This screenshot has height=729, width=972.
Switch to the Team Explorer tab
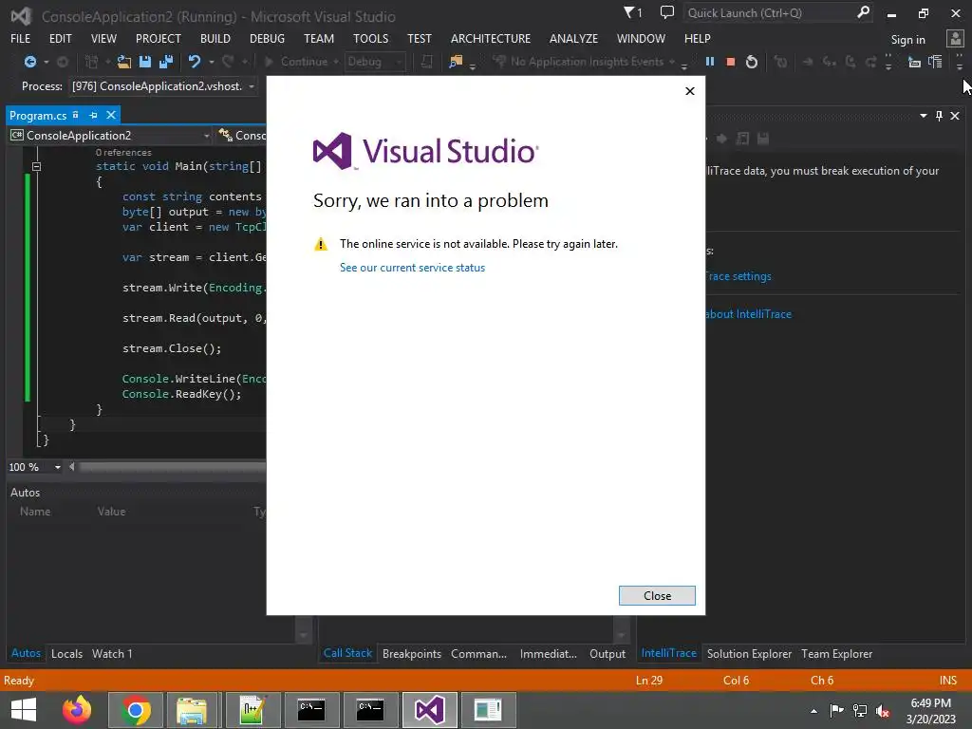[x=837, y=653]
